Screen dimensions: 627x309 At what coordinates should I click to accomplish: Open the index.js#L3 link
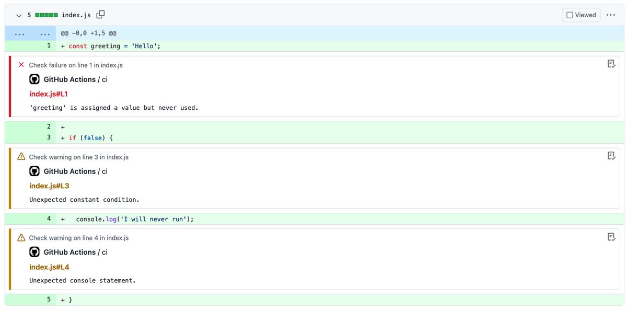tap(49, 186)
